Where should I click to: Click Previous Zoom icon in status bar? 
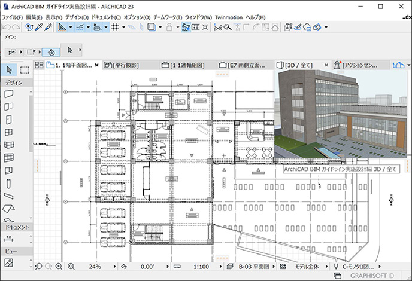(x=38, y=267)
